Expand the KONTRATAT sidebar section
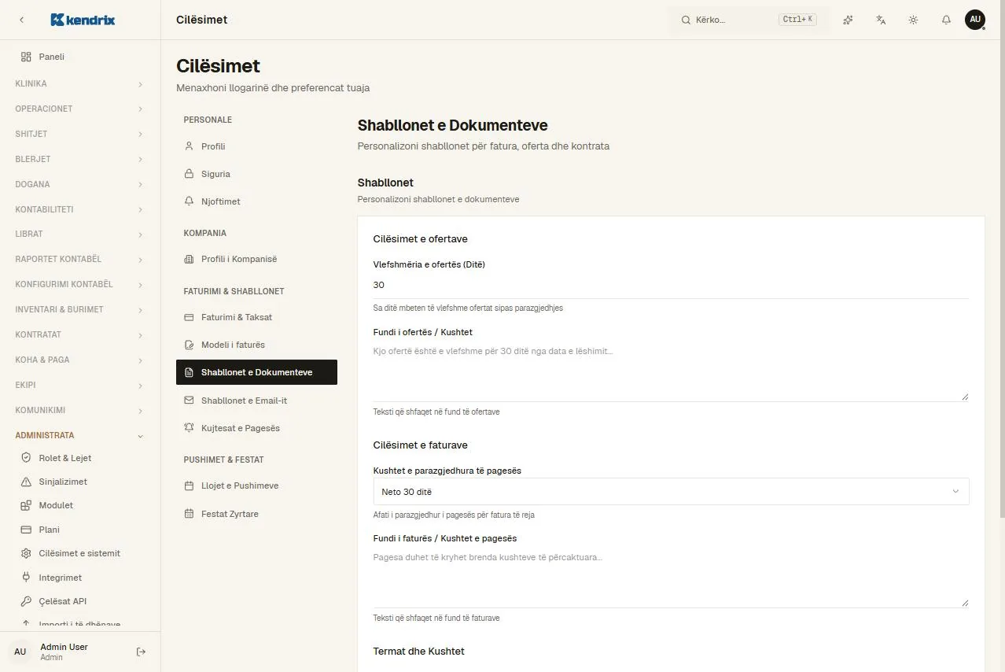1005x672 pixels. (x=80, y=334)
